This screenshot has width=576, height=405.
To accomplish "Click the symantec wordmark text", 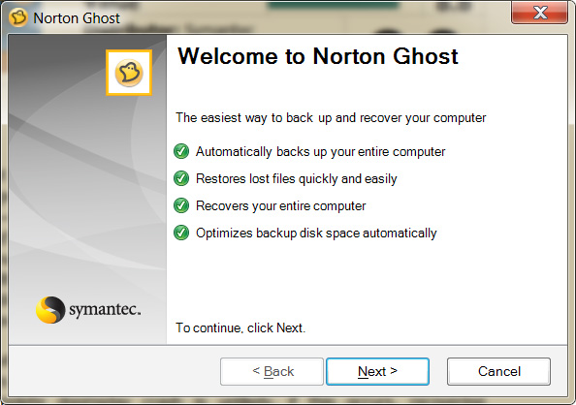I will [105, 309].
